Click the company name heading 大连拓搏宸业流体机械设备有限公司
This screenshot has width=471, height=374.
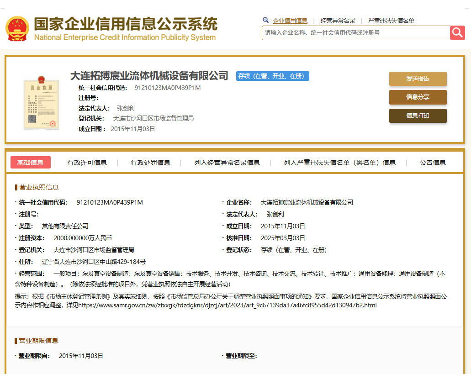tap(149, 76)
